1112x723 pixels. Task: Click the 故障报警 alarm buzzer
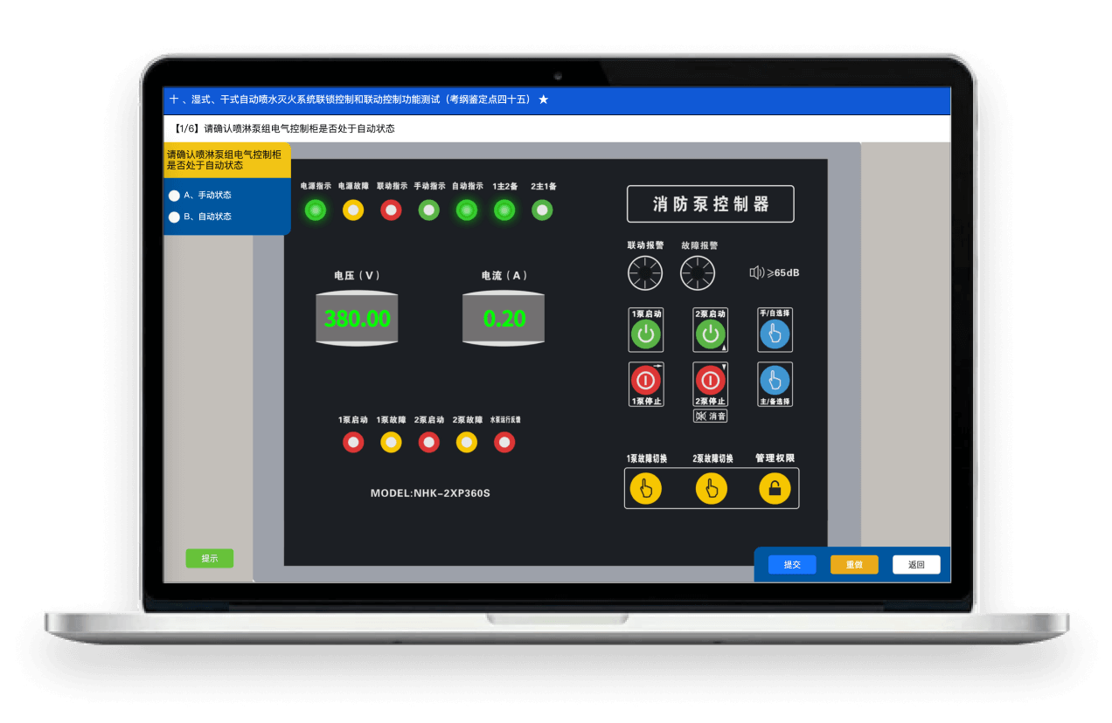pos(698,273)
